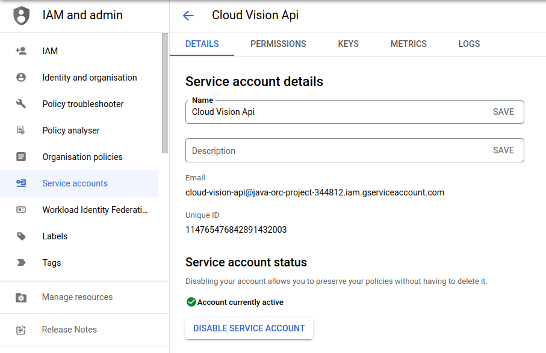This screenshot has width=546, height=353.
Task: Click the Identity and organisation person icon
Action: [x=21, y=78]
